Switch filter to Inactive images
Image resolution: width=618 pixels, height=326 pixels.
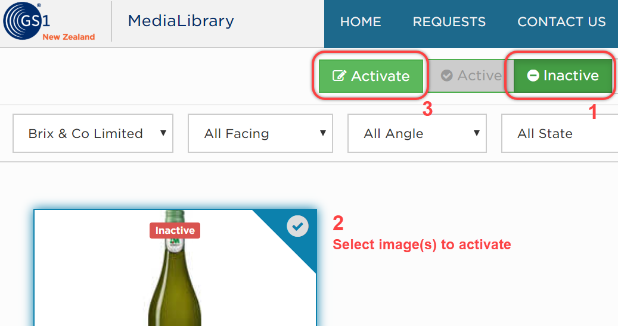(563, 76)
